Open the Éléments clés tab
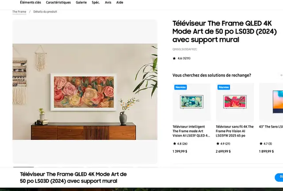This screenshot has height=191, width=283. (31, 3)
